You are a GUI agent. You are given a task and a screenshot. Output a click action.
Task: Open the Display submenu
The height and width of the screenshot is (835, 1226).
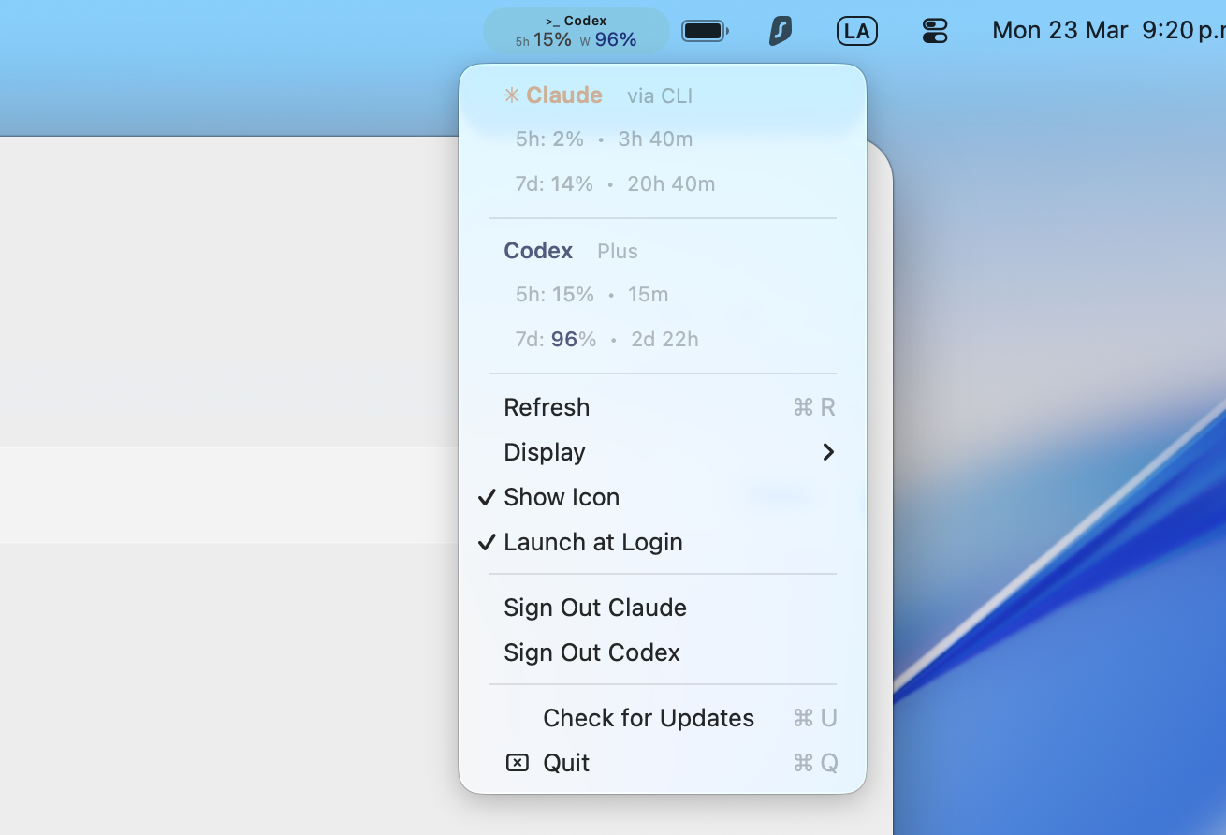pos(663,452)
